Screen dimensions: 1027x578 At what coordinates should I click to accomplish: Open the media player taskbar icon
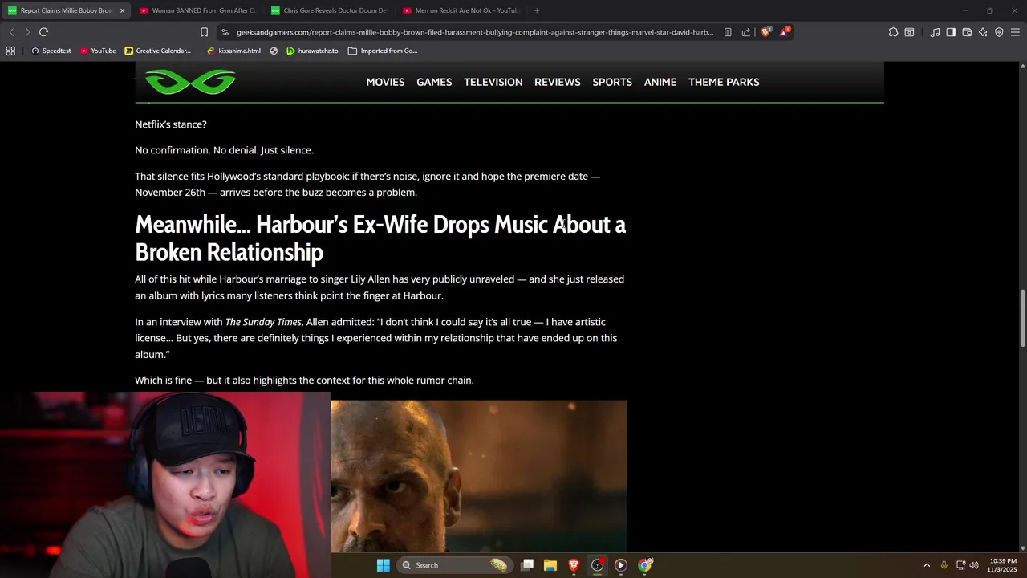[x=621, y=565]
